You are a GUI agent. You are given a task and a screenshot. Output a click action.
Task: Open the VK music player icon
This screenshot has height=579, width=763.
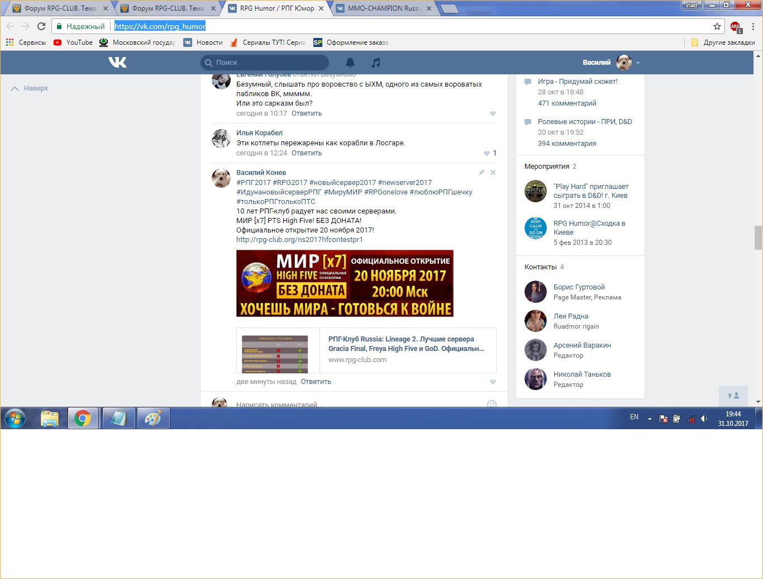coord(376,62)
